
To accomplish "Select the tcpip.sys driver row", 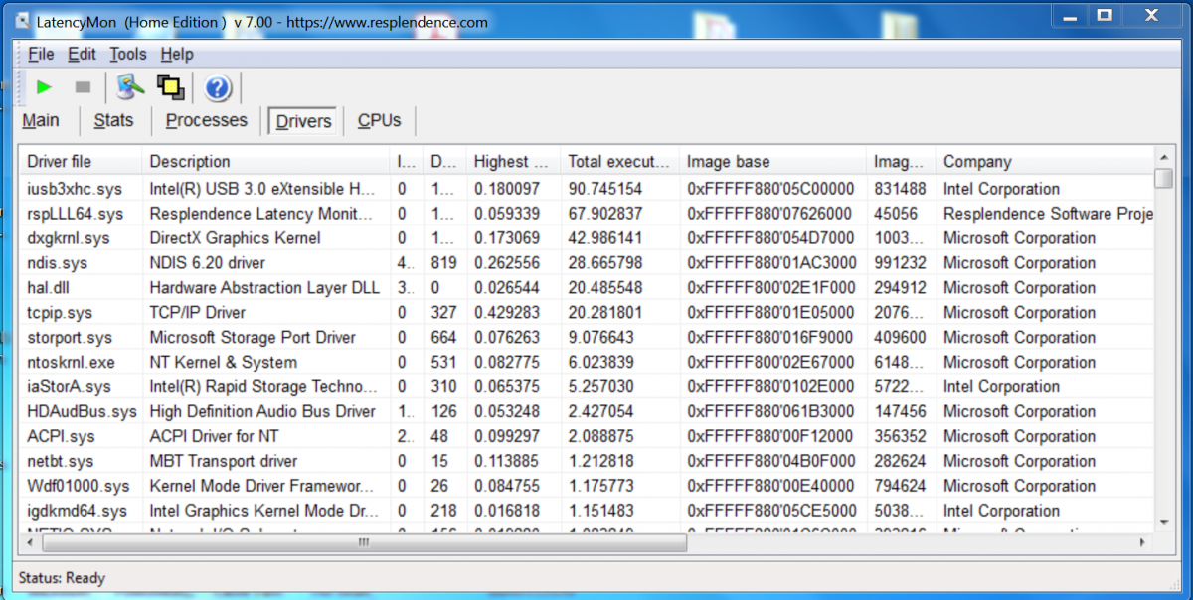I will pyautogui.click(x=587, y=313).
